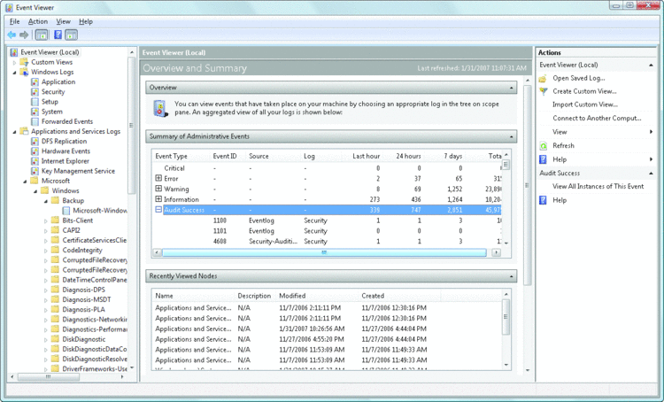
Task: Click the tree pane horizontal scrollbar thumb
Action: click(x=49, y=376)
